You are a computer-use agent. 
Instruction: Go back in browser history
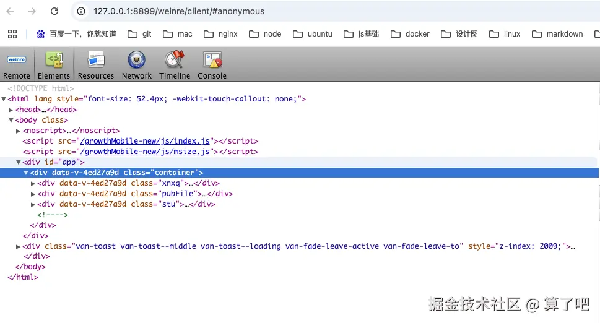(11, 11)
